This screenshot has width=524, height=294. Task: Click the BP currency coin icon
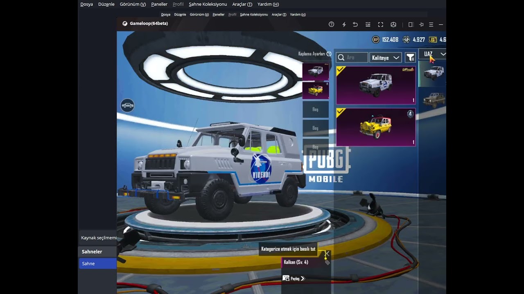click(376, 40)
